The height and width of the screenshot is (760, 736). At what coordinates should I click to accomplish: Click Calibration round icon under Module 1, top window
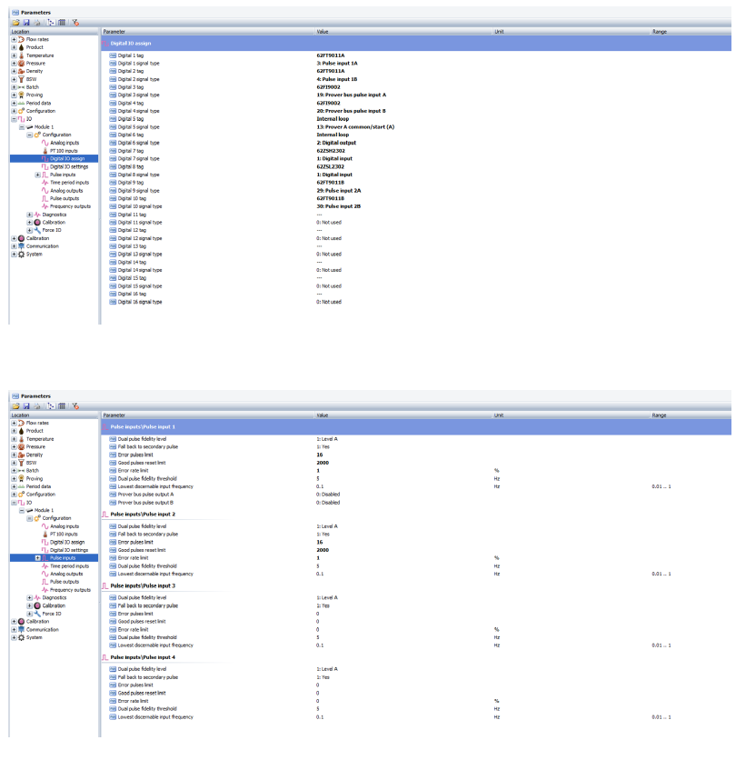point(37,223)
